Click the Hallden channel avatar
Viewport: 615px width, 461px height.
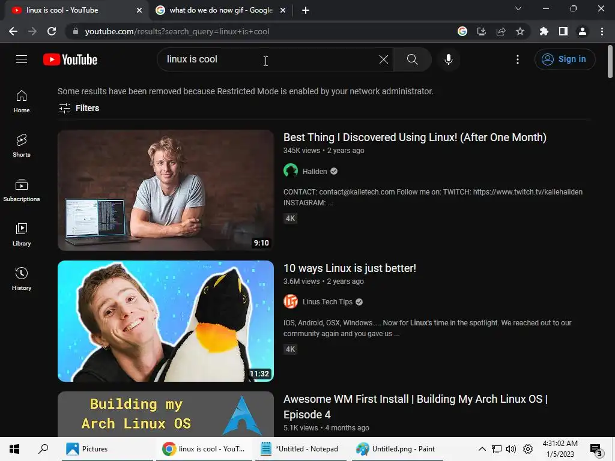(291, 171)
